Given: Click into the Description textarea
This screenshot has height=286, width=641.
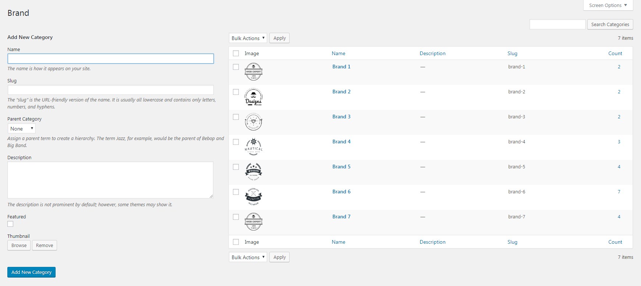Looking at the screenshot, I should click(110, 180).
